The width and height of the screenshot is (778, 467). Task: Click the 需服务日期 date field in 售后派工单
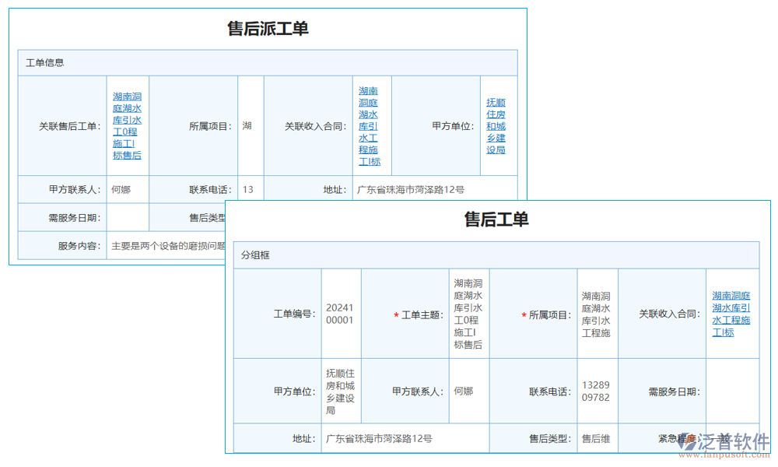pyautogui.click(x=127, y=217)
